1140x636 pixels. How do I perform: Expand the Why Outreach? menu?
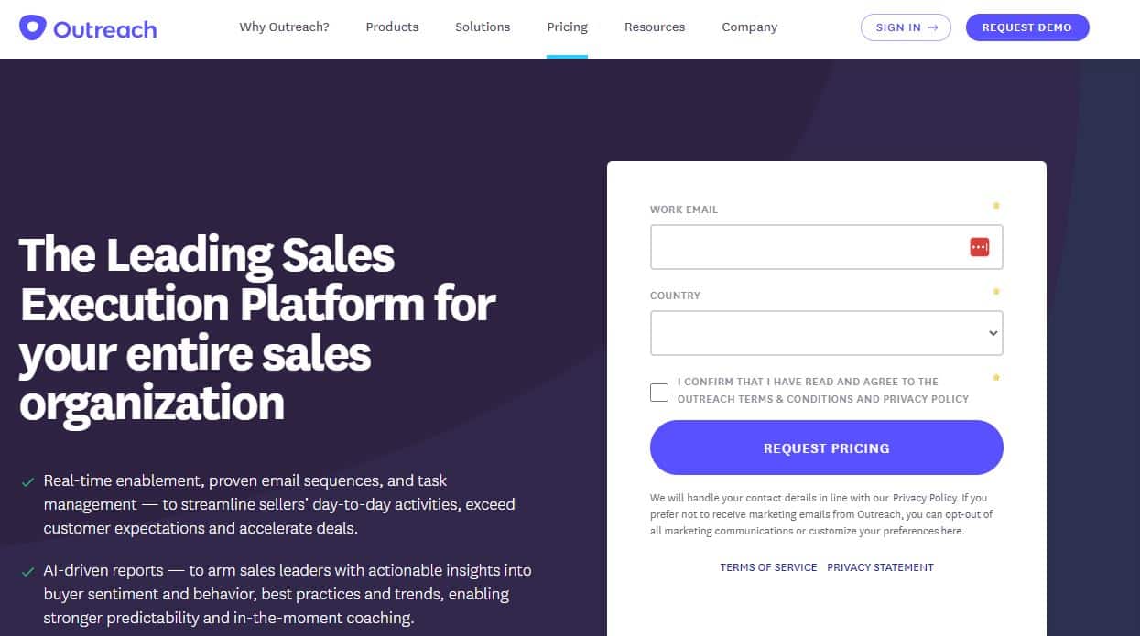284,27
